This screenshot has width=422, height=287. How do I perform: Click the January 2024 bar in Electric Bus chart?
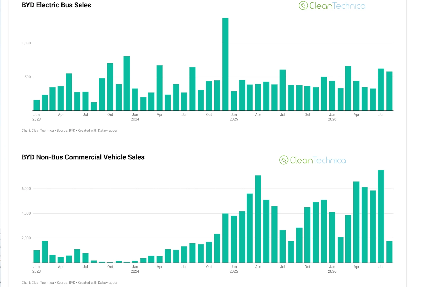[135, 100]
